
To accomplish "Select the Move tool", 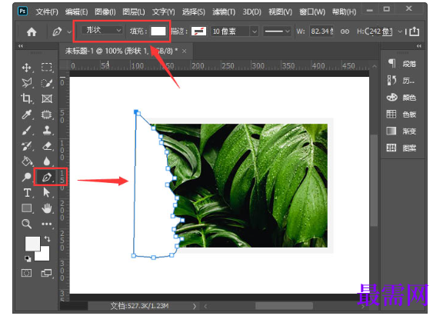I will (x=27, y=68).
